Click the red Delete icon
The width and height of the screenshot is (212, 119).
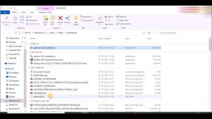coord(60,18)
